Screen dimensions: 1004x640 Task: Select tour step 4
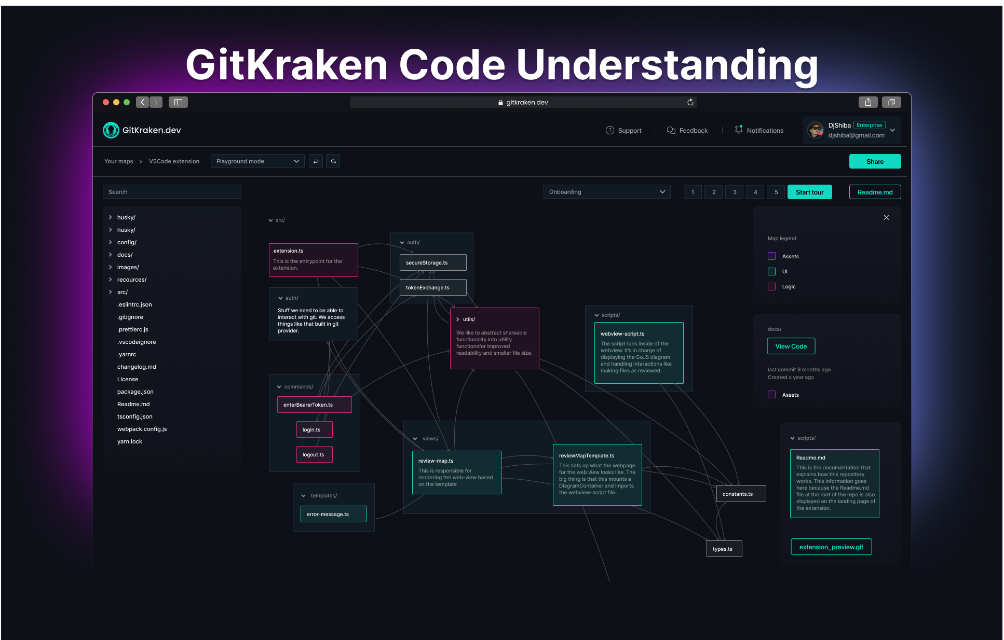point(755,192)
